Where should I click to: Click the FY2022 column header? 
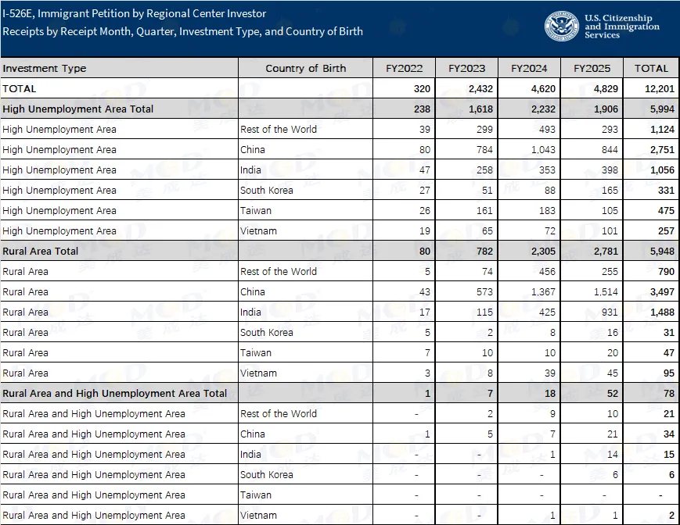click(x=404, y=68)
